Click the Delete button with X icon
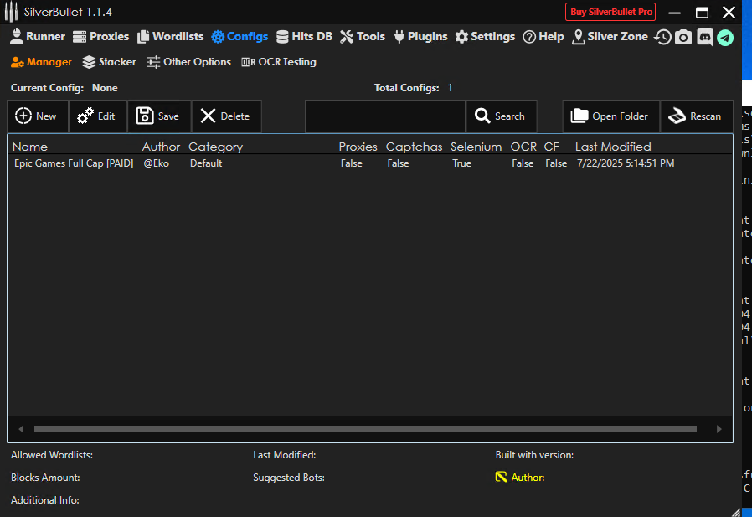Image resolution: width=752 pixels, height=517 pixels. (x=225, y=116)
